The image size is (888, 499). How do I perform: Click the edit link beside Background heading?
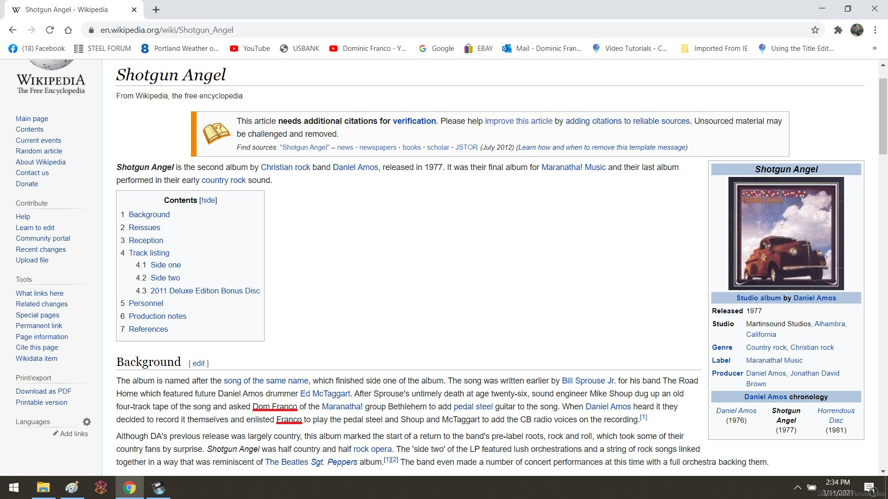(x=198, y=363)
